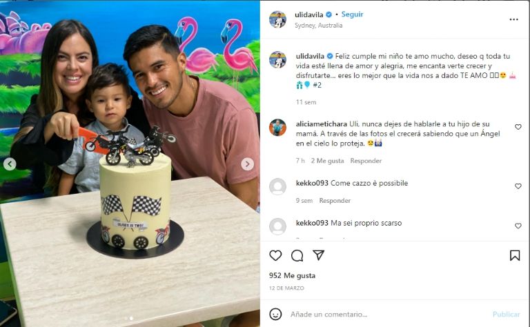Viewport: 530px width, 327px height.
Task: Go to the previous photo arrow
Action: [10, 164]
